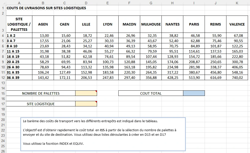Click the cell containing 740,02
This screenshot has height=153, width=250.
pos(237,78)
